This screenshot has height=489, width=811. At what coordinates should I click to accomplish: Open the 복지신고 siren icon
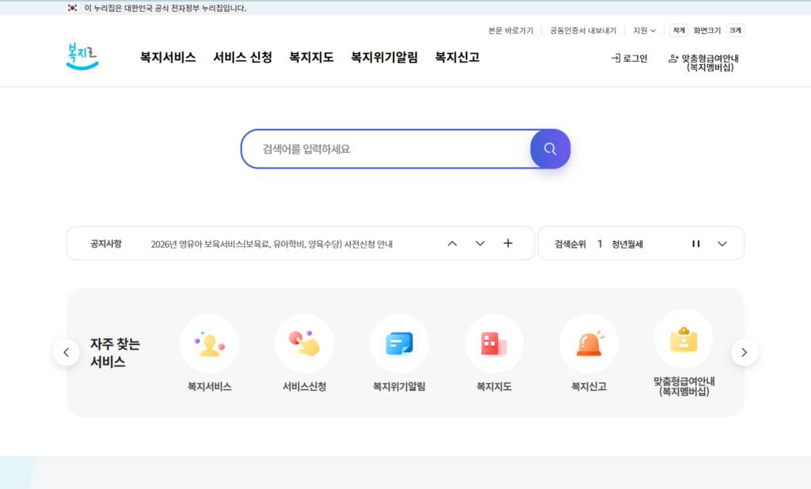point(588,344)
